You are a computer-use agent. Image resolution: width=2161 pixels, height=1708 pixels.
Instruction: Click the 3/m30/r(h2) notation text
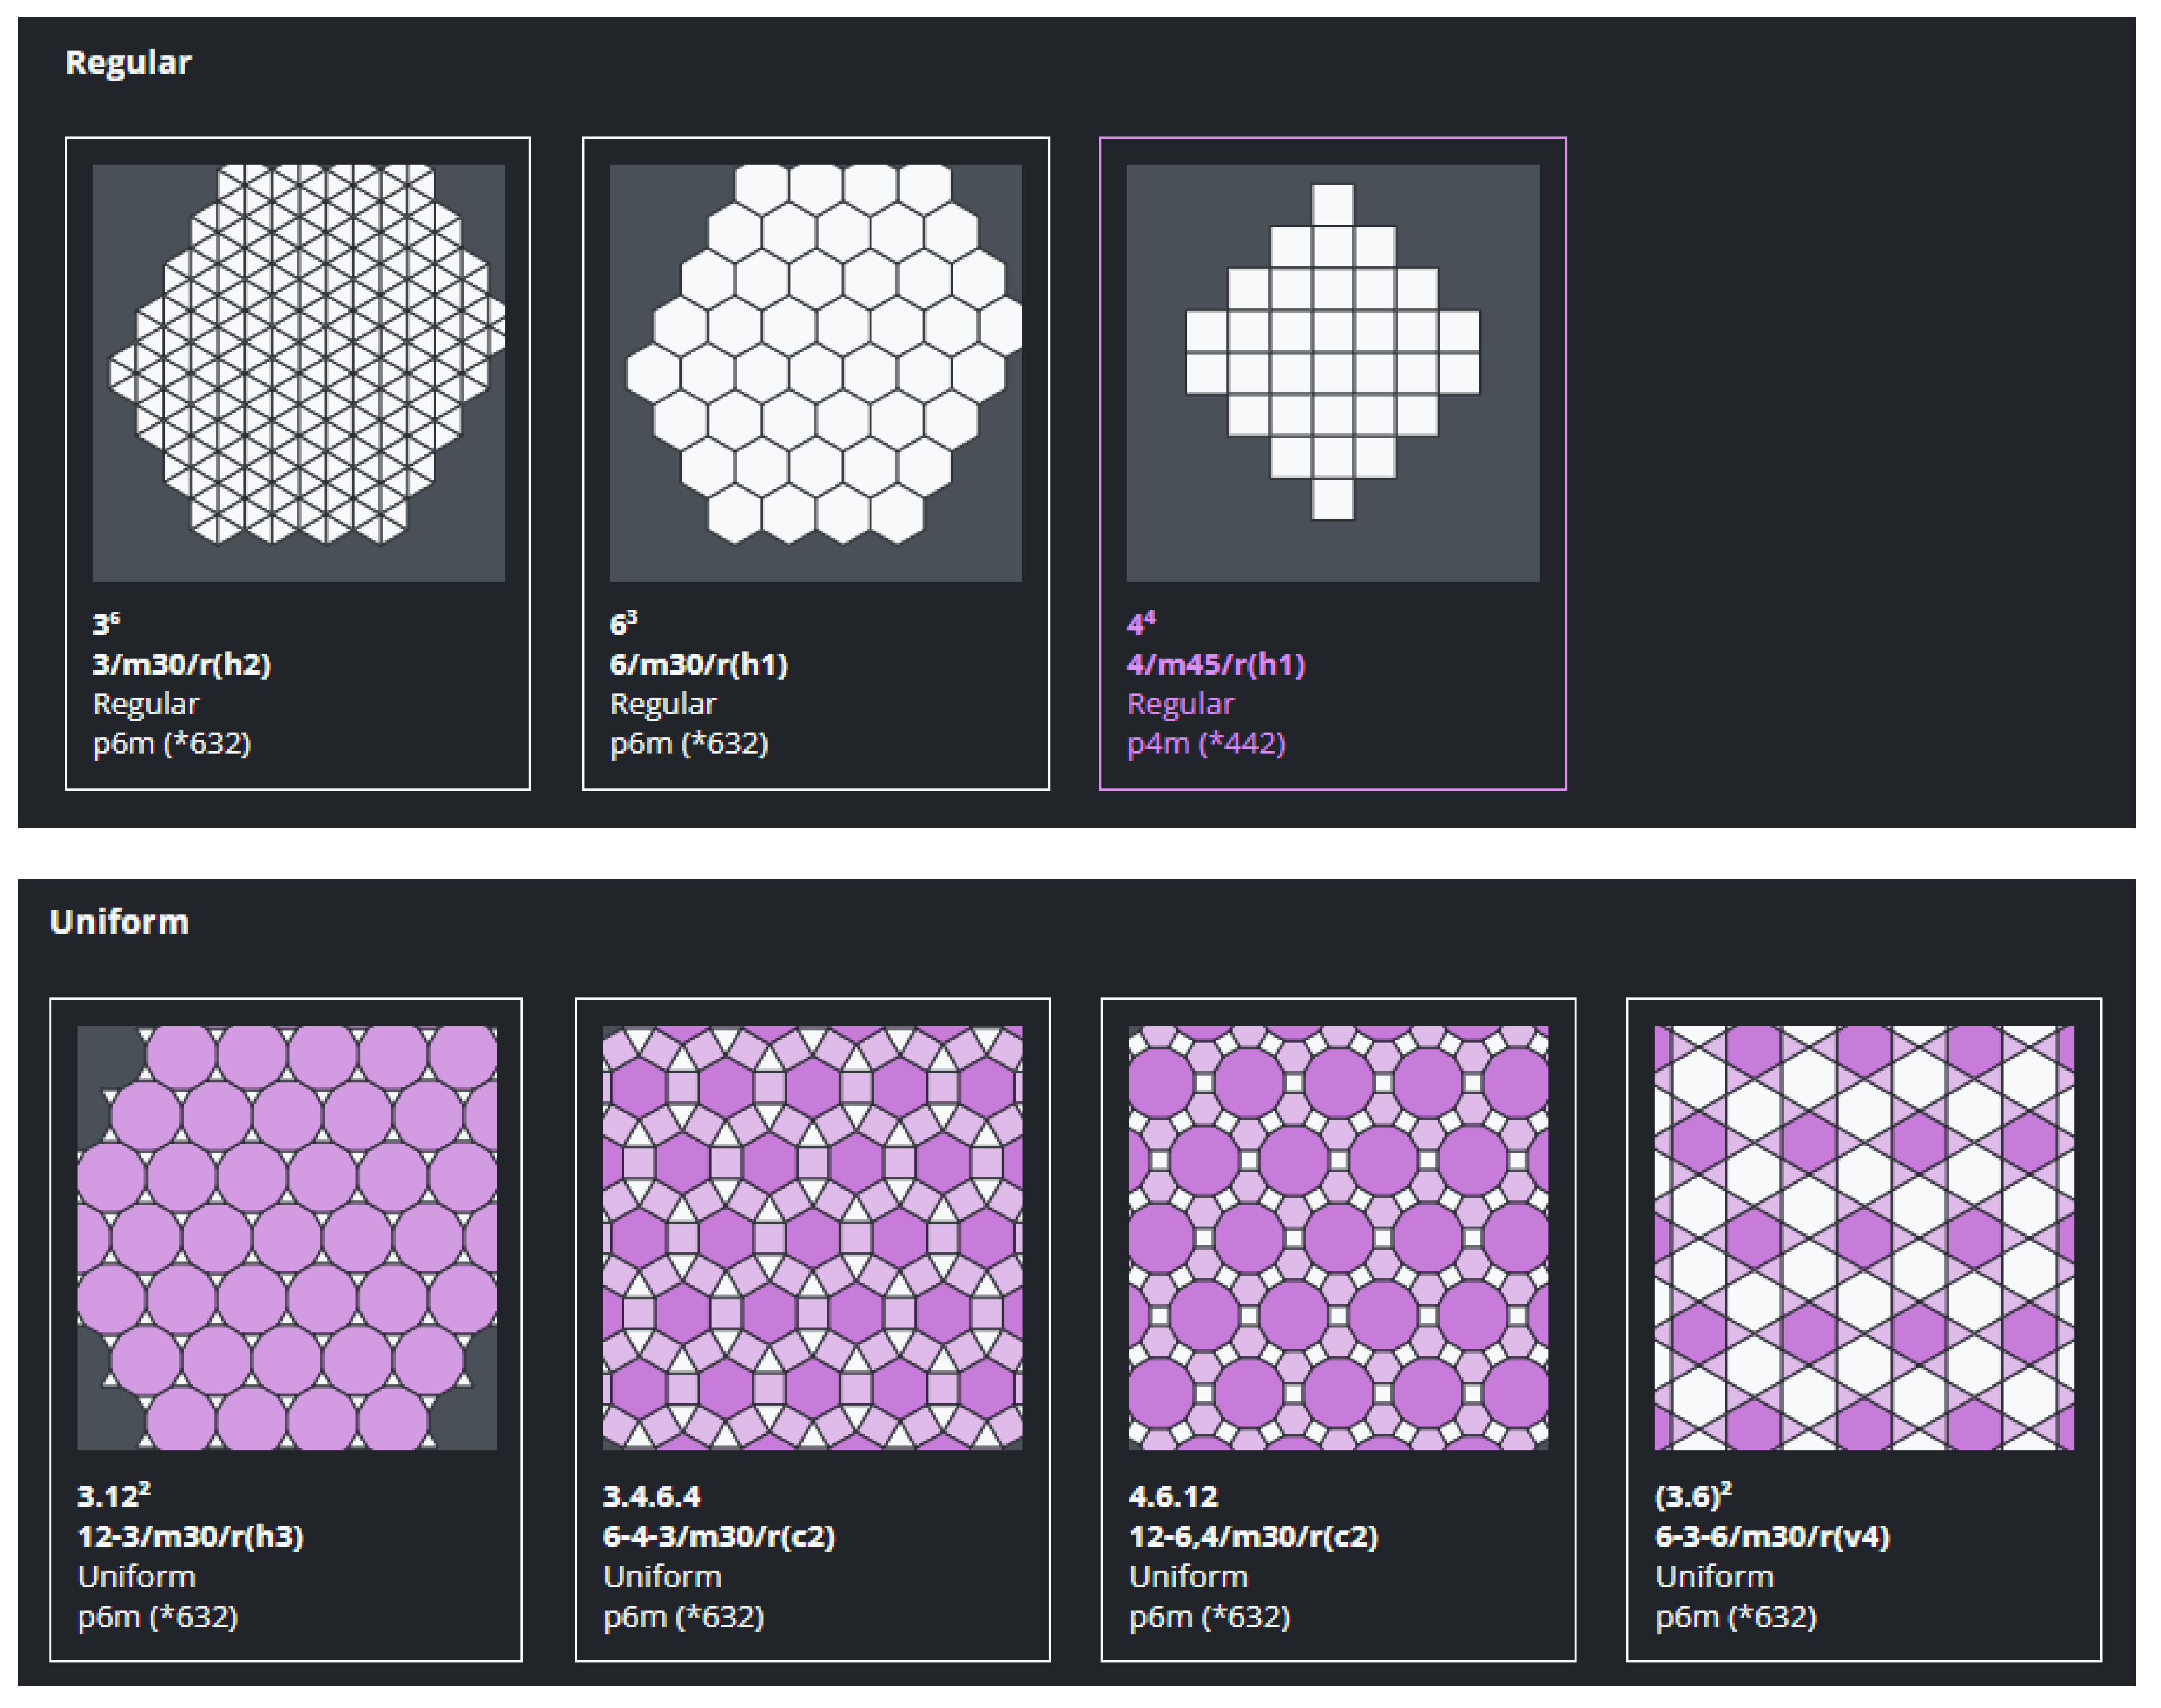tap(182, 664)
